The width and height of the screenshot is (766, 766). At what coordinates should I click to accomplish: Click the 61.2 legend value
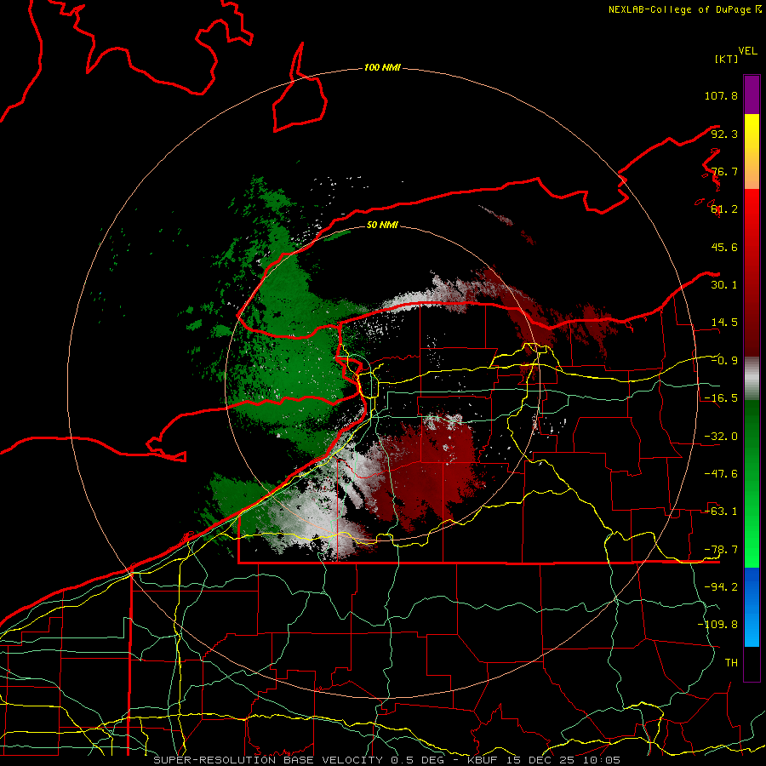pyautogui.click(x=724, y=209)
